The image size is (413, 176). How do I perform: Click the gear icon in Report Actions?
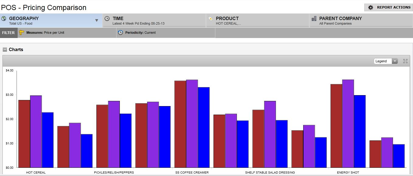tap(370, 8)
